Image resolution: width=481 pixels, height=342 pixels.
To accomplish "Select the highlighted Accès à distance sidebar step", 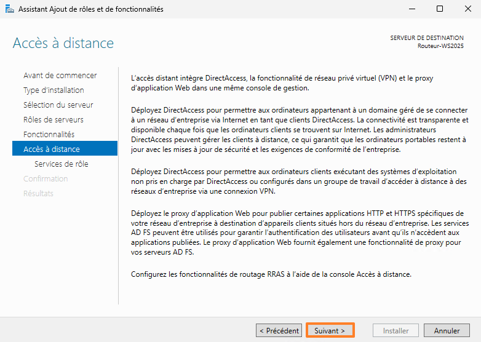I will [51, 149].
